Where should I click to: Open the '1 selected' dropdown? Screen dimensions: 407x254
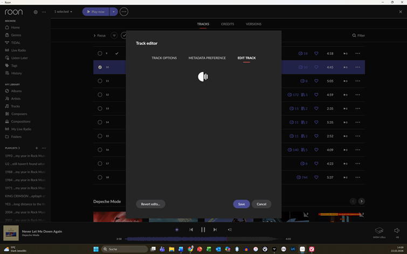coord(63,12)
